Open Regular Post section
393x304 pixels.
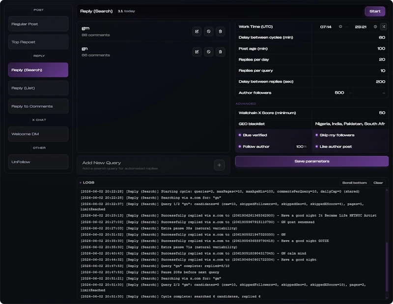click(38, 24)
